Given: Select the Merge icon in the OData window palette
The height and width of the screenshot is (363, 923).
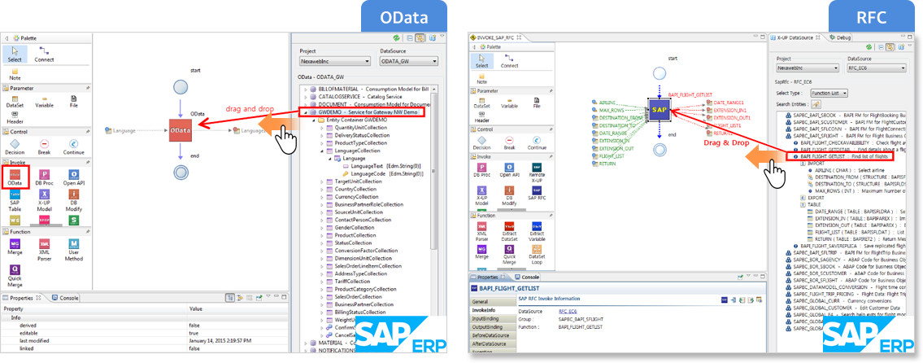Looking at the screenshot, I should click(x=15, y=247).
